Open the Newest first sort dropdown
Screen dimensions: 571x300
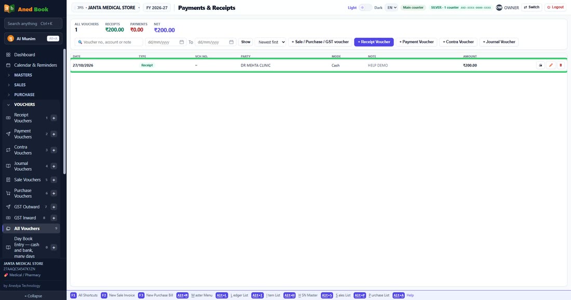(x=270, y=42)
